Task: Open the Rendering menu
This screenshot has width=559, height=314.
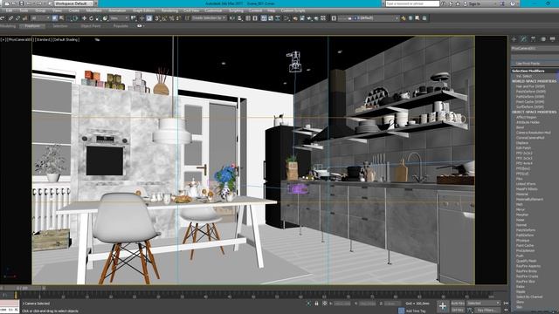Action: pos(169,10)
